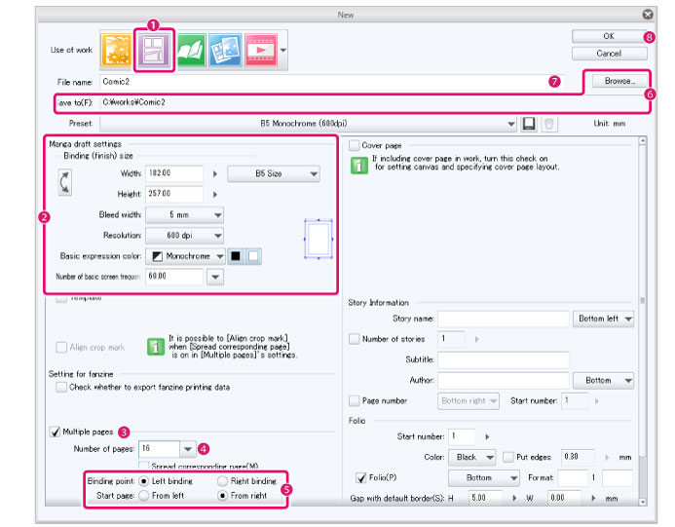Click the Browse button
The height and width of the screenshot is (527, 675).
619,81
